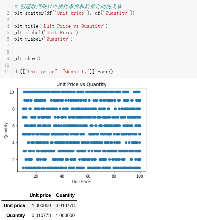Click the 'Unit price' row index label

pyautogui.click(x=14, y=205)
